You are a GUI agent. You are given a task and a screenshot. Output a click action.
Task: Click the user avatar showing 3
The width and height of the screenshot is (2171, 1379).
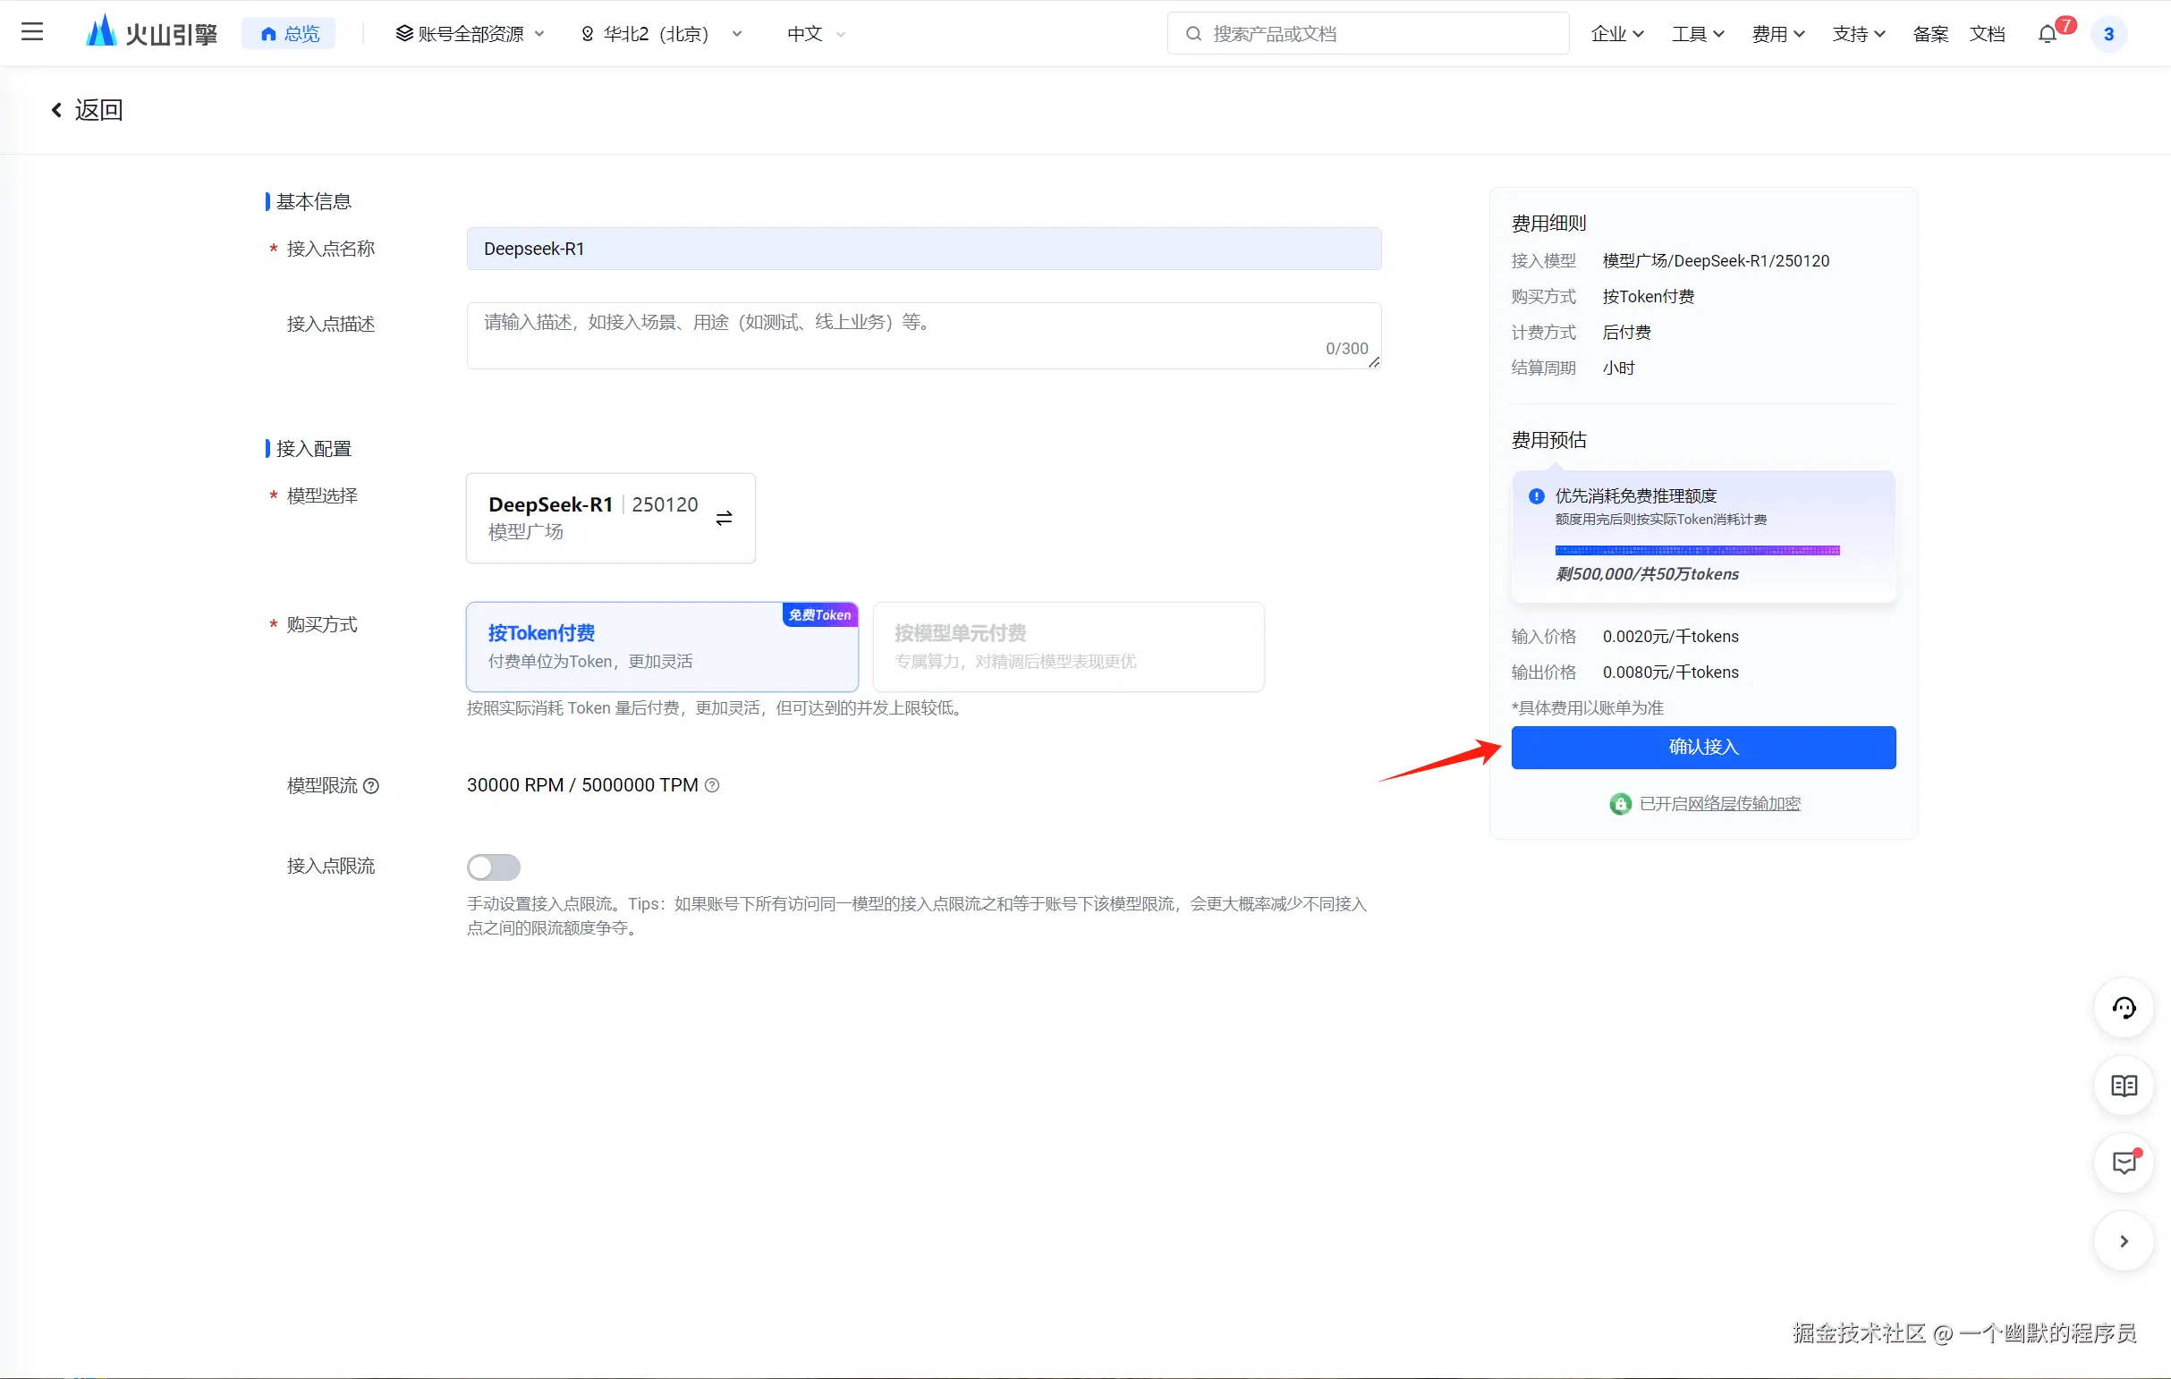click(2108, 34)
